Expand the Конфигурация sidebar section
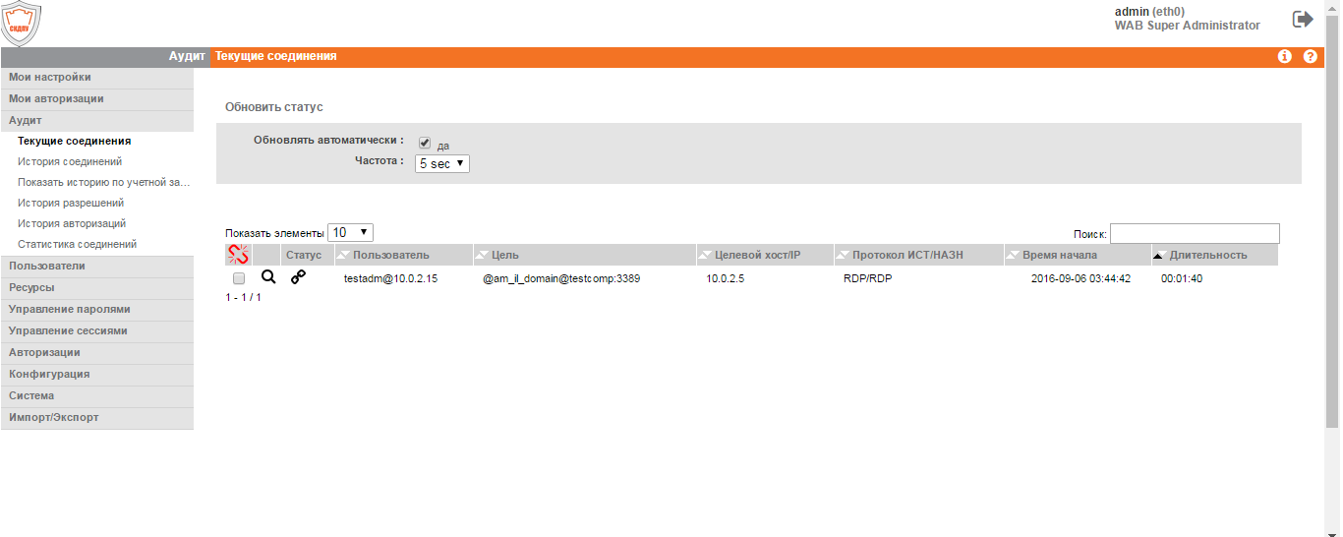Viewport: 1343px width, 537px height. pyautogui.click(x=96, y=374)
